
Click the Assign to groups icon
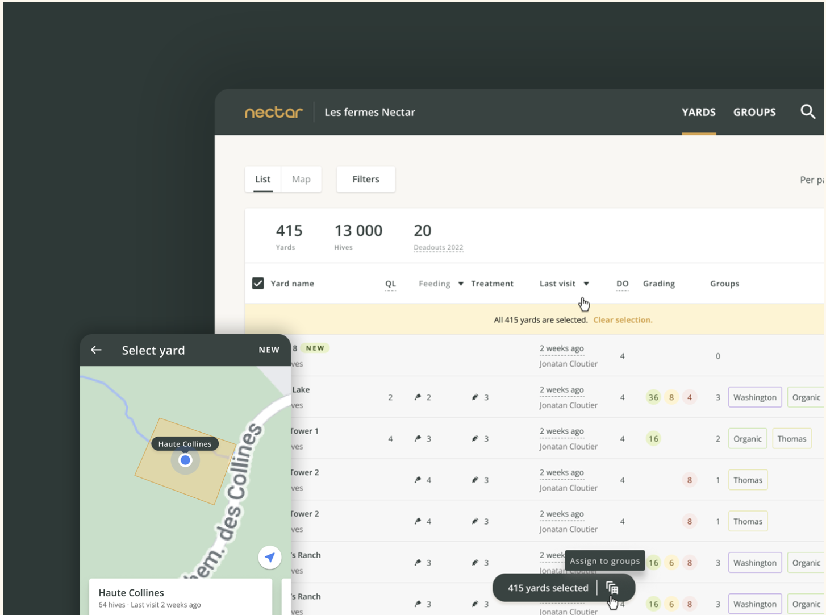(x=612, y=588)
